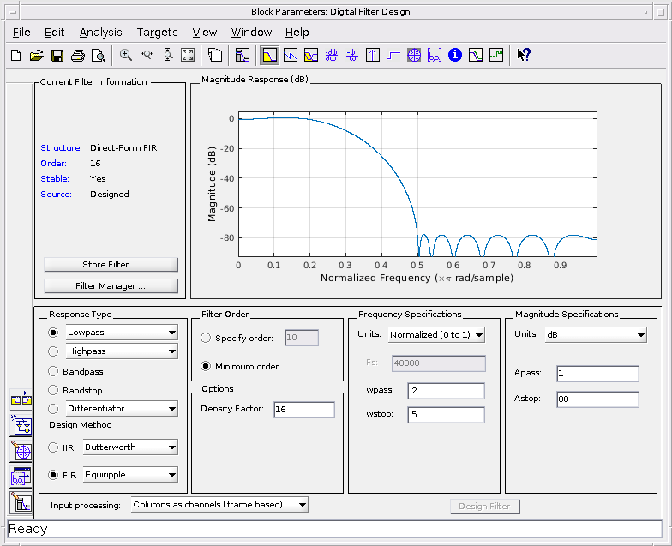Show the Pole/Zero plot view
This screenshot has height=546, width=672.
coord(414,55)
